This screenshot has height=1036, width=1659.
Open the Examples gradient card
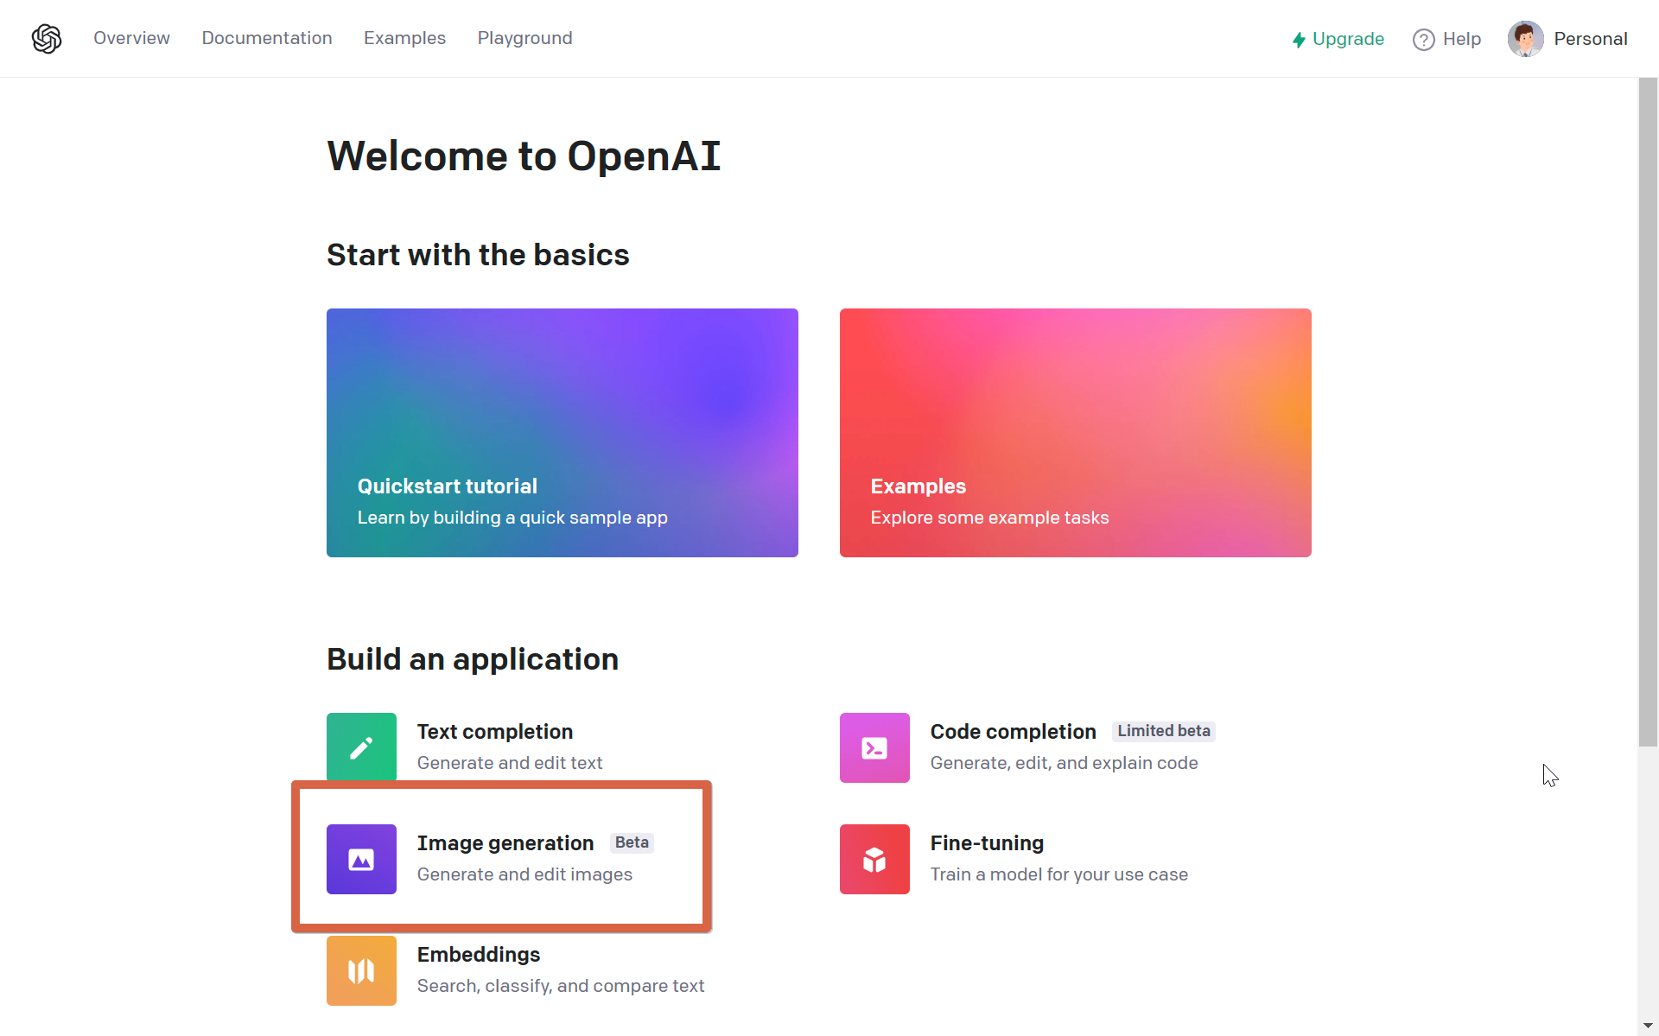pos(1075,432)
